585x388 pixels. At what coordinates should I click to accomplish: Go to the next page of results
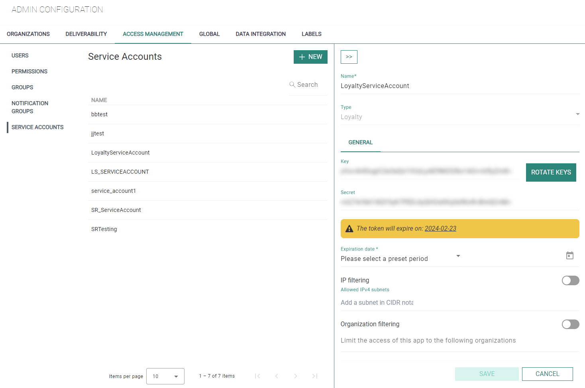point(295,376)
